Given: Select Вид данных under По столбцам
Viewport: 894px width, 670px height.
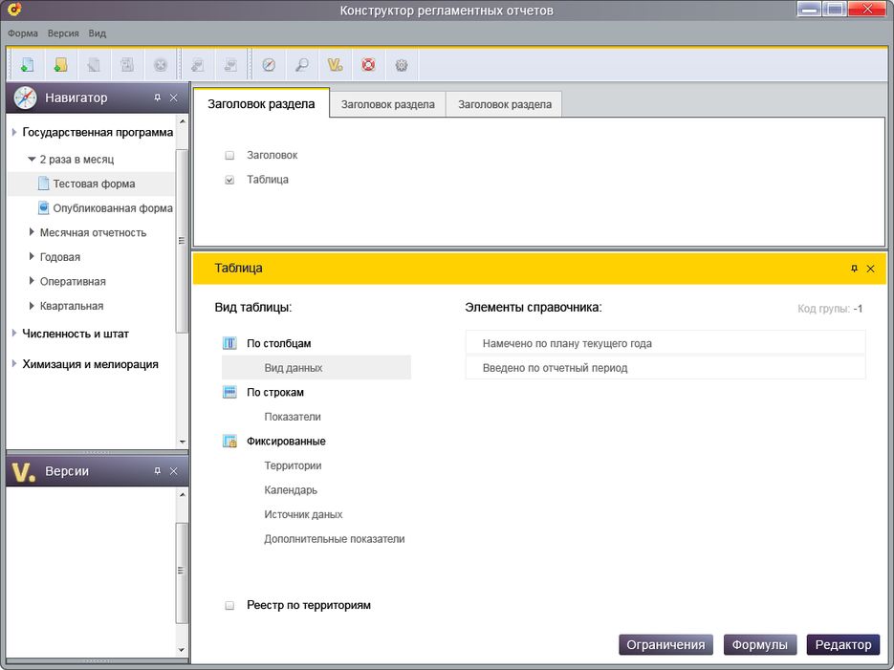Looking at the screenshot, I should tap(316, 367).
